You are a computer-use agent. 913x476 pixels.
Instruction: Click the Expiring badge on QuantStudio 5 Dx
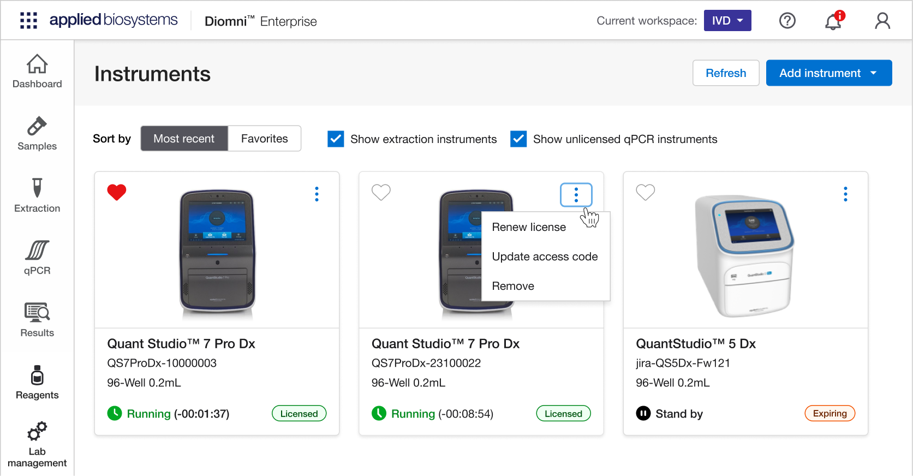pyautogui.click(x=830, y=414)
